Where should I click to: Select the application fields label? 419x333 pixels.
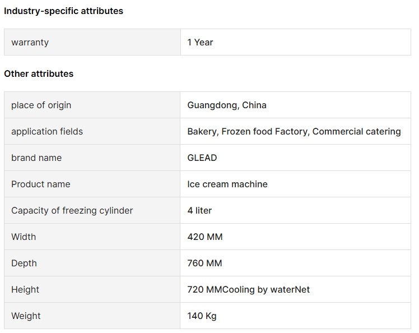47,131
